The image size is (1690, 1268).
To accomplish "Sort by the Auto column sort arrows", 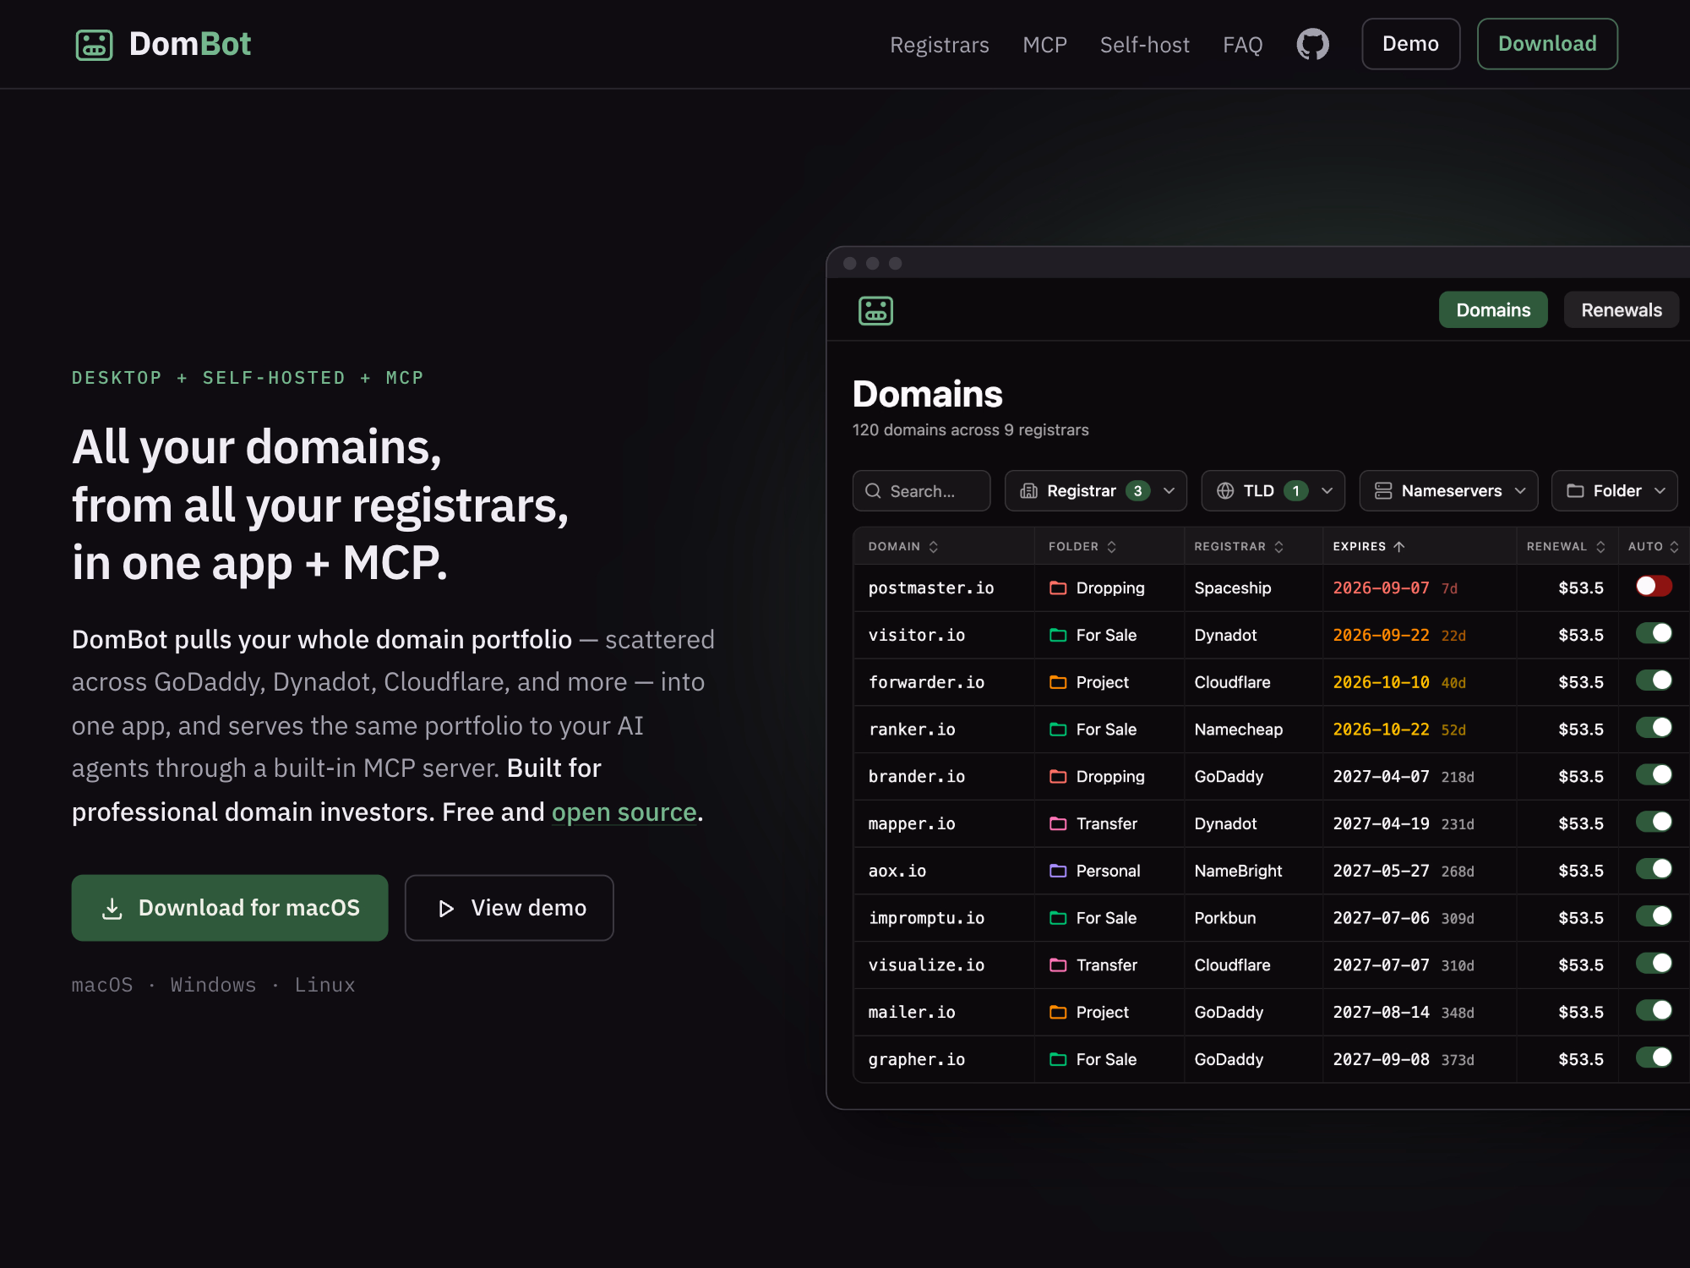I will click(1674, 547).
